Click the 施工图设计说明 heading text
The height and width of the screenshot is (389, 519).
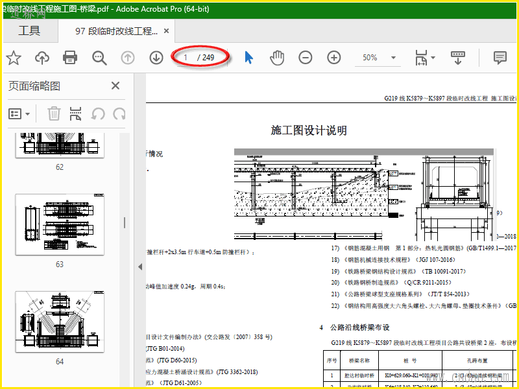point(309,130)
